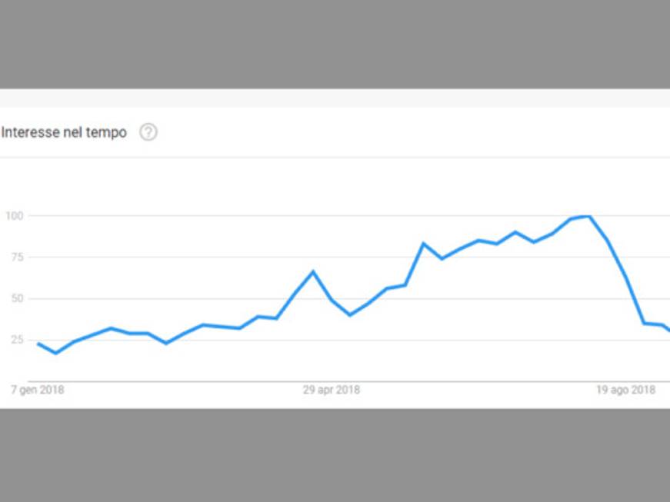Image resolution: width=670 pixels, height=502 pixels.
Task: Click the point where the steep drop levels off
Action: pyautogui.click(x=644, y=323)
